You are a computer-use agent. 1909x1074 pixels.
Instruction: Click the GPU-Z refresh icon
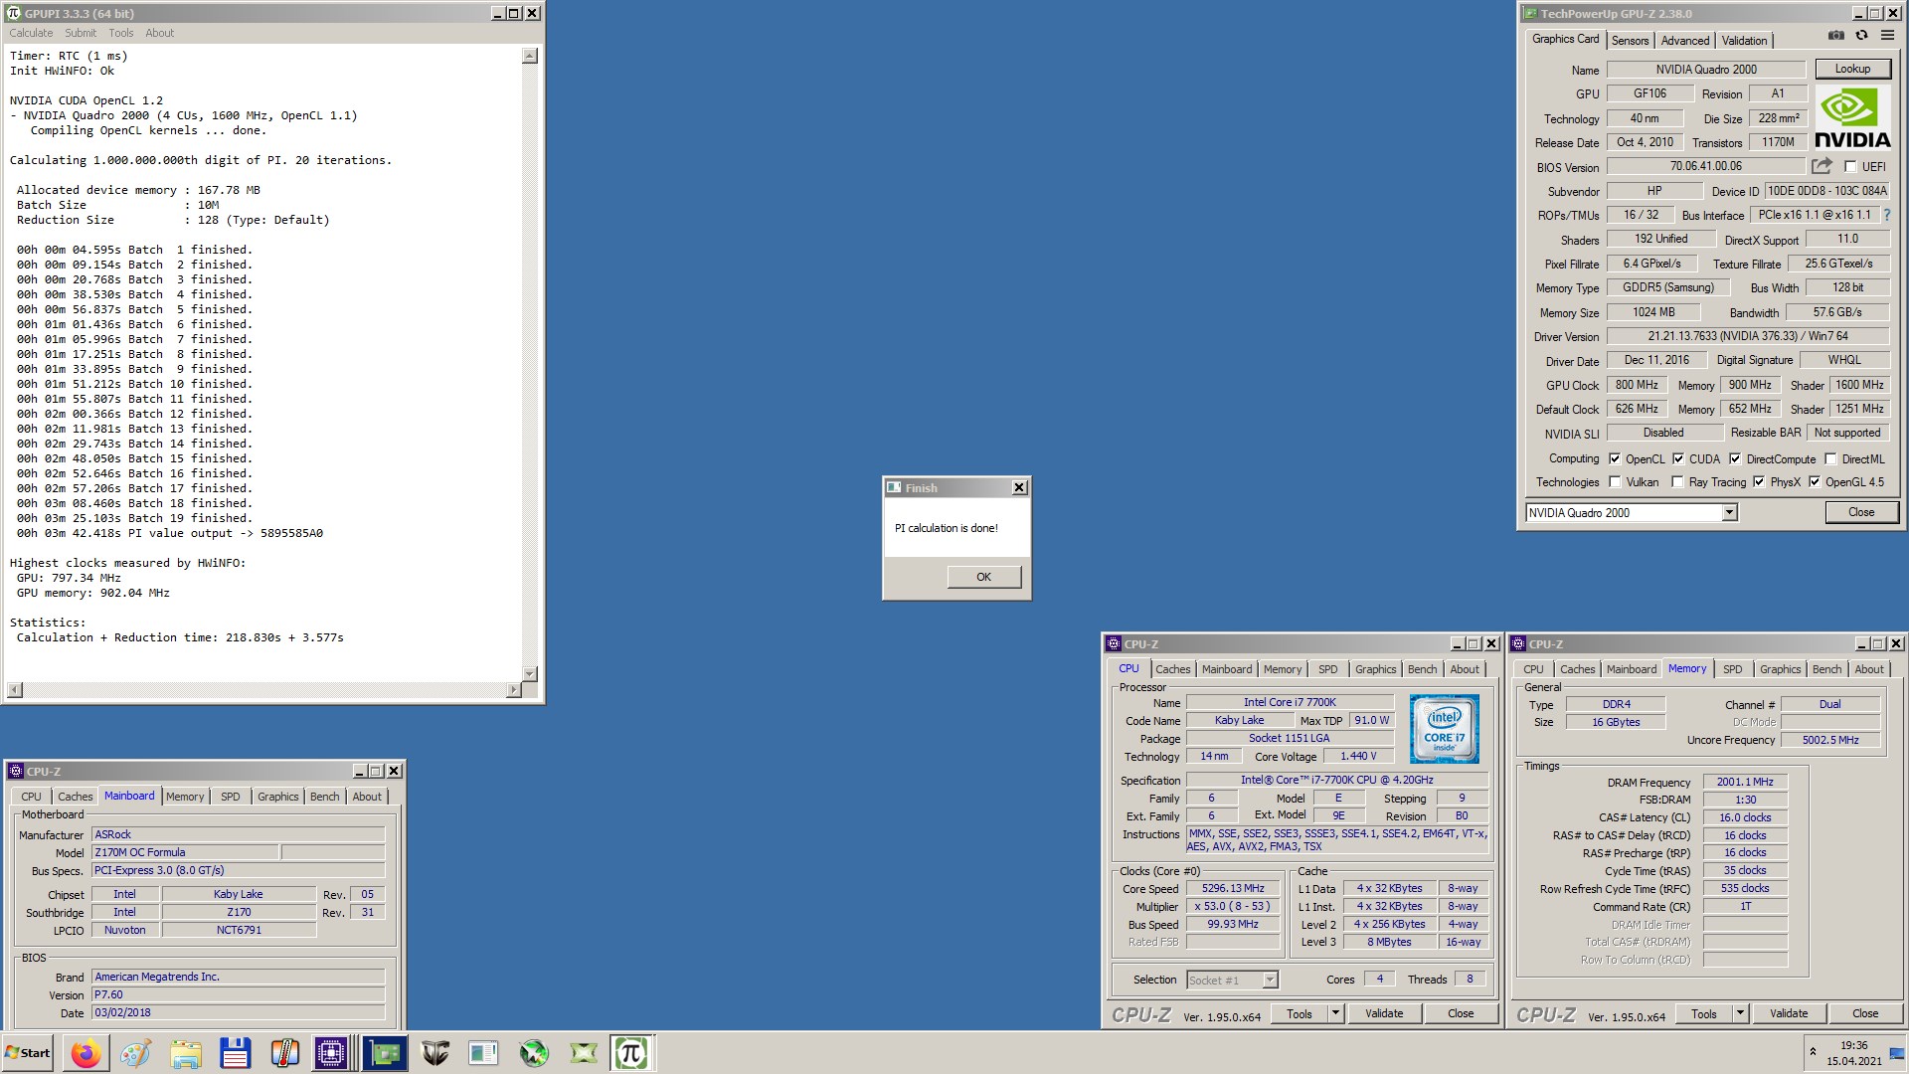[x=1861, y=36]
